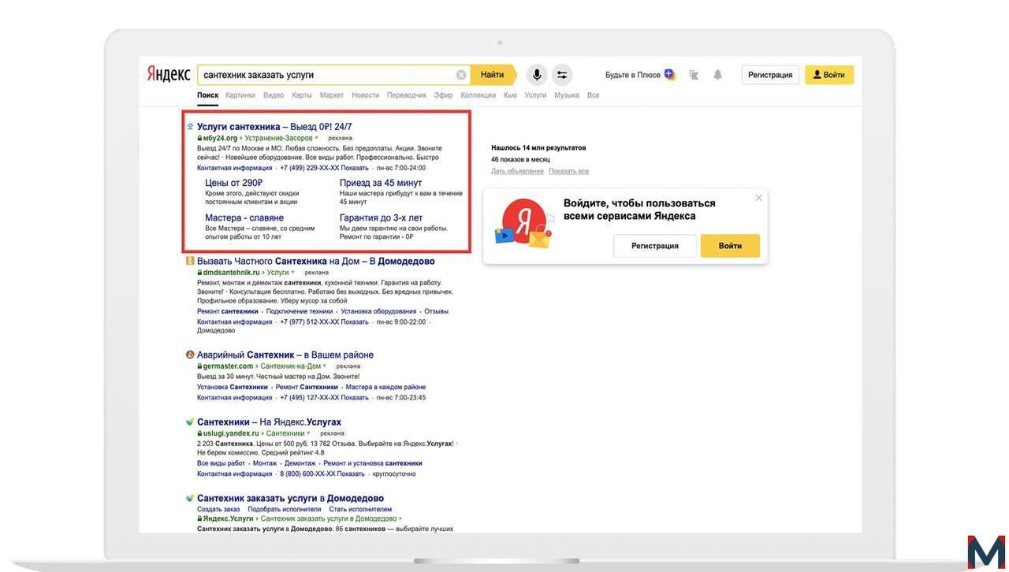Submit the search with the Найти button
The height and width of the screenshot is (572, 1009).
(493, 75)
